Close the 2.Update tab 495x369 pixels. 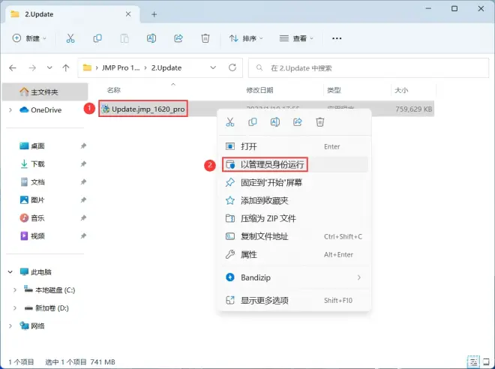click(x=128, y=14)
